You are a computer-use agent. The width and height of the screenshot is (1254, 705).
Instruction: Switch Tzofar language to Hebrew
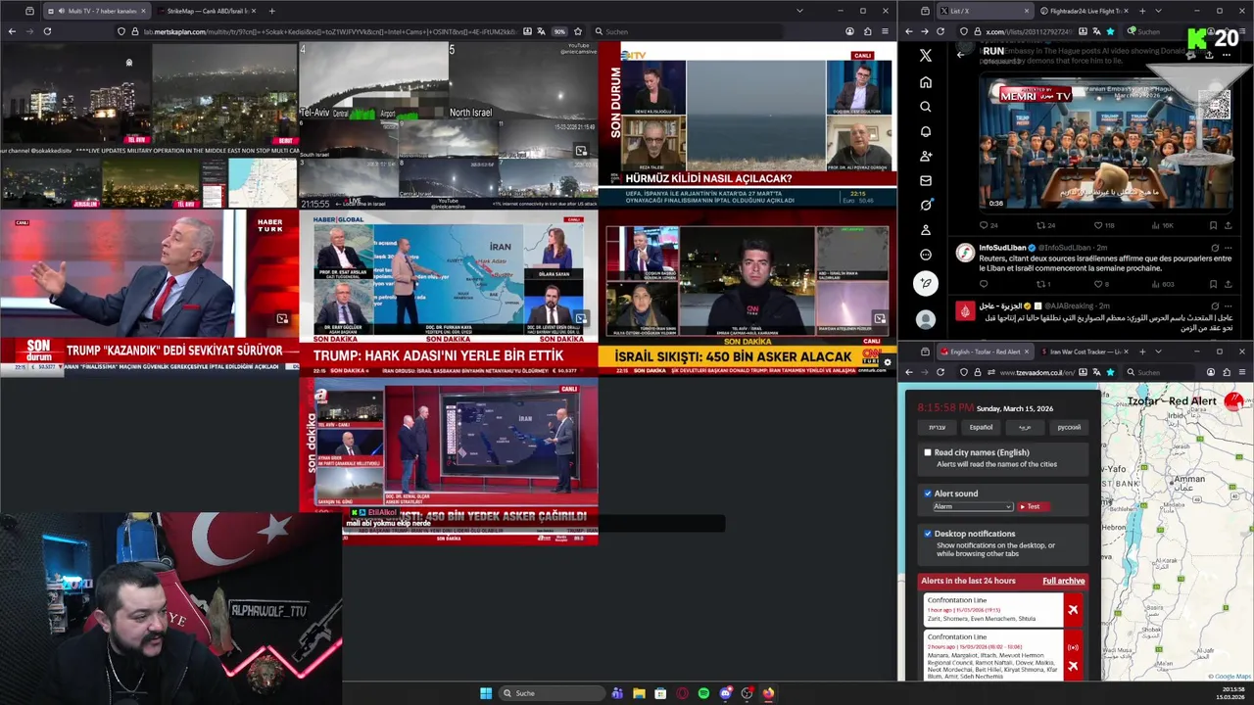coord(938,427)
